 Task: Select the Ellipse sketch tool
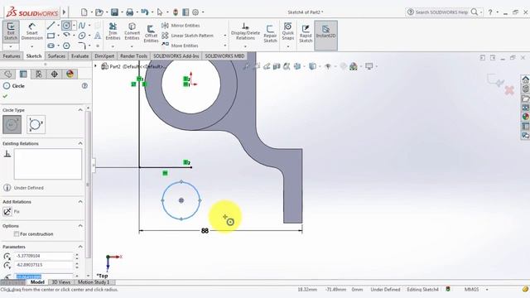point(82,36)
